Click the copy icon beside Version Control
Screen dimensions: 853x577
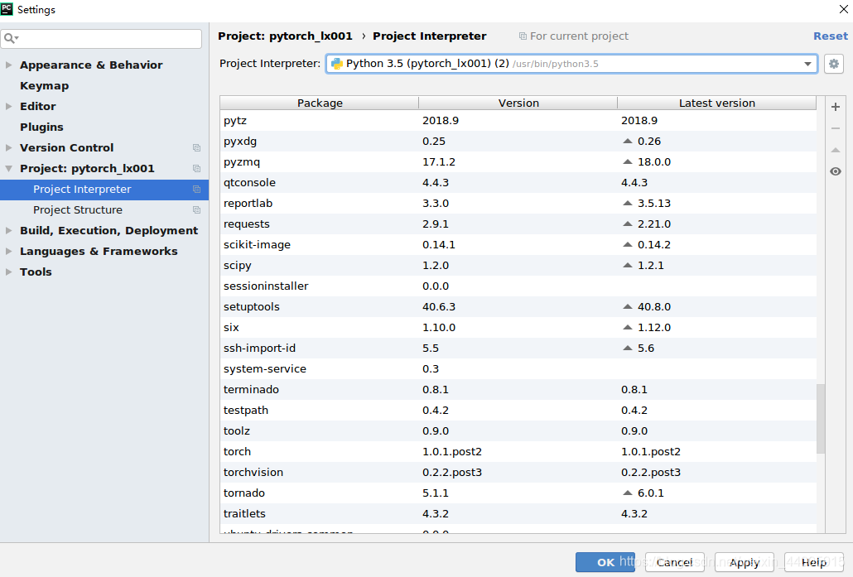(196, 148)
